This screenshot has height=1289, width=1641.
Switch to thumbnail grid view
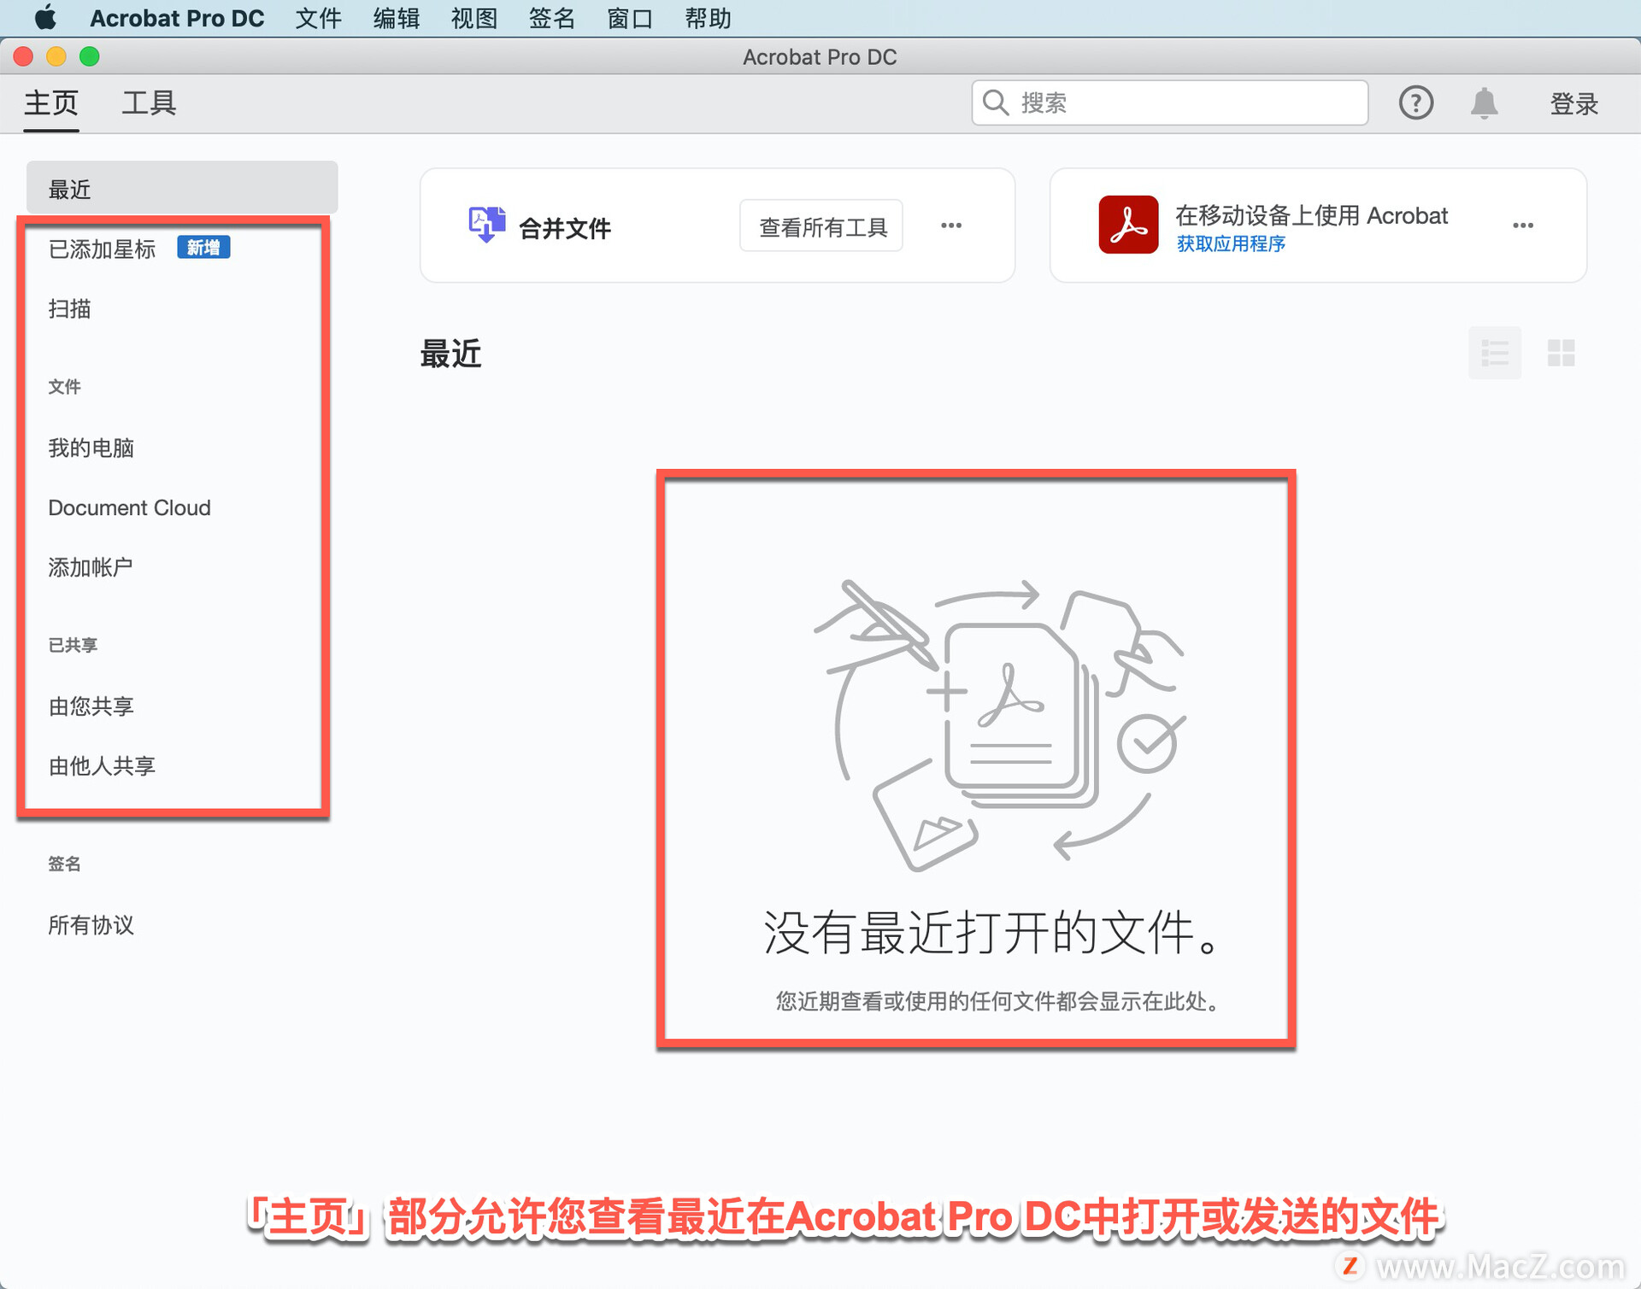click(x=1561, y=353)
